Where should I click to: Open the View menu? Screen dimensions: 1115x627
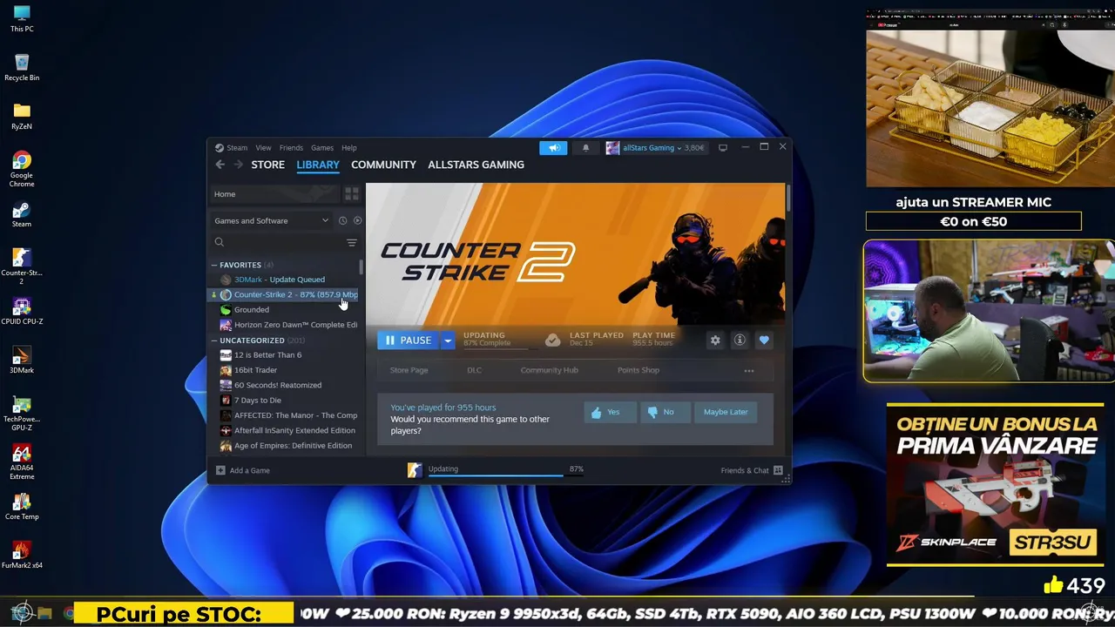263,148
